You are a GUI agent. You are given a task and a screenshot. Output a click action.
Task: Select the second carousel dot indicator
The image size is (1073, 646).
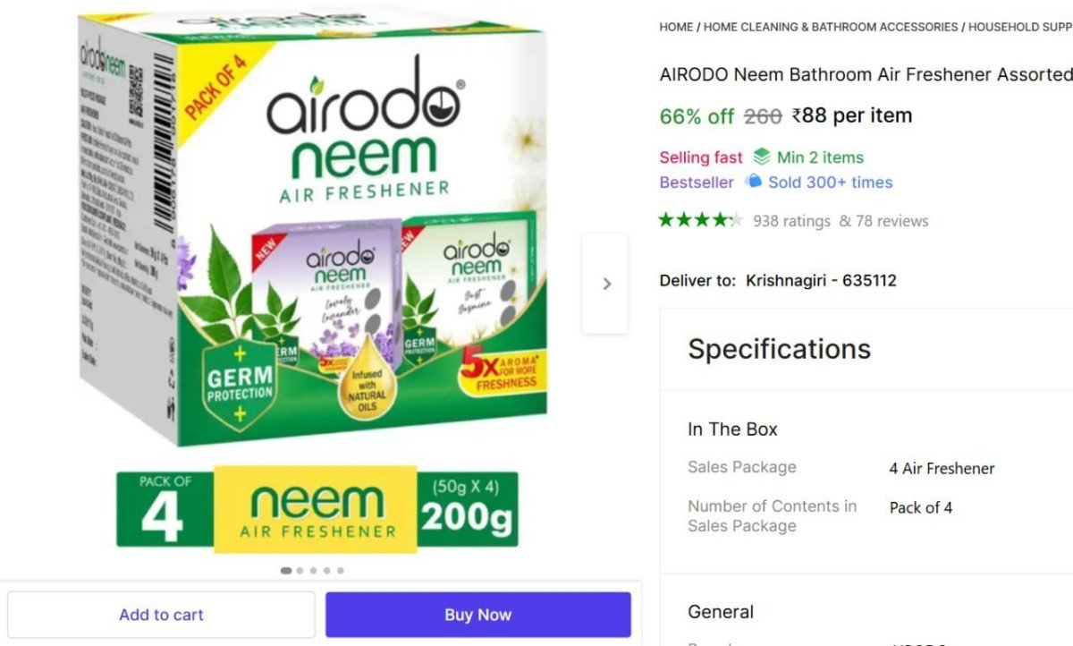300,570
